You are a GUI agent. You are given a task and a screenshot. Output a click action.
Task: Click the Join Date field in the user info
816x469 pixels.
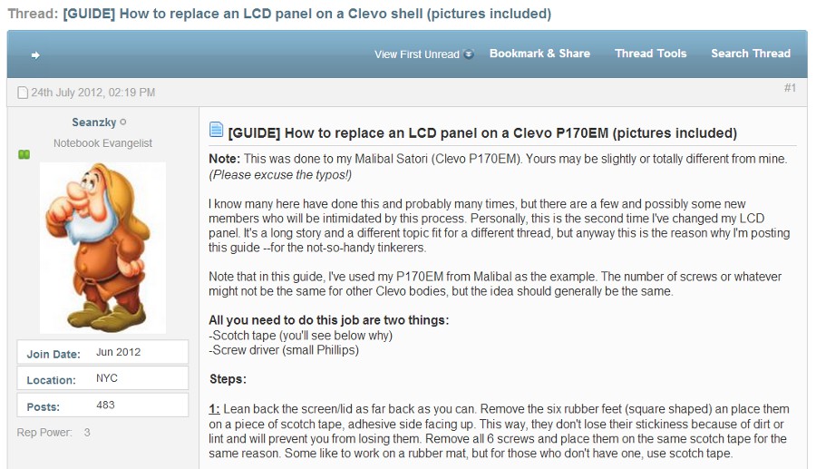pyautogui.click(x=102, y=352)
